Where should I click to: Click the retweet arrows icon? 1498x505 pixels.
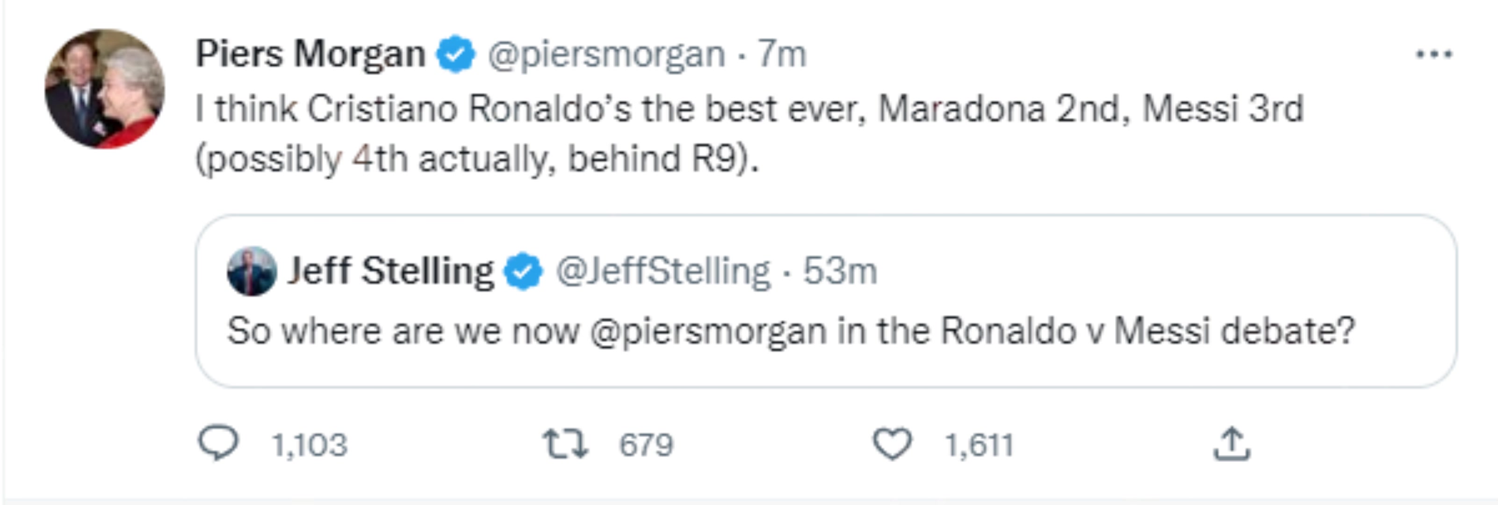pyautogui.click(x=565, y=444)
